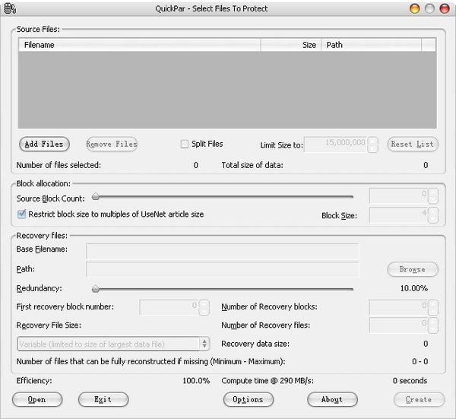Enable the Split Files checkbox
456x419 pixels.
click(x=185, y=144)
